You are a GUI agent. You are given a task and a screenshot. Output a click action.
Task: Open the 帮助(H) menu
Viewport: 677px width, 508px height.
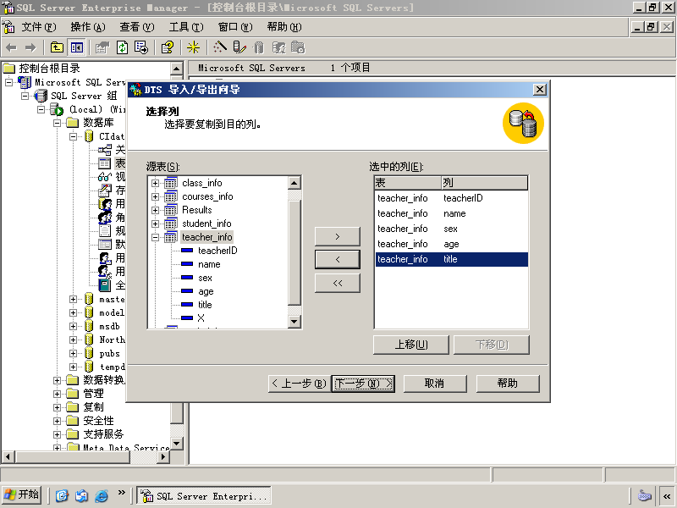click(x=284, y=27)
